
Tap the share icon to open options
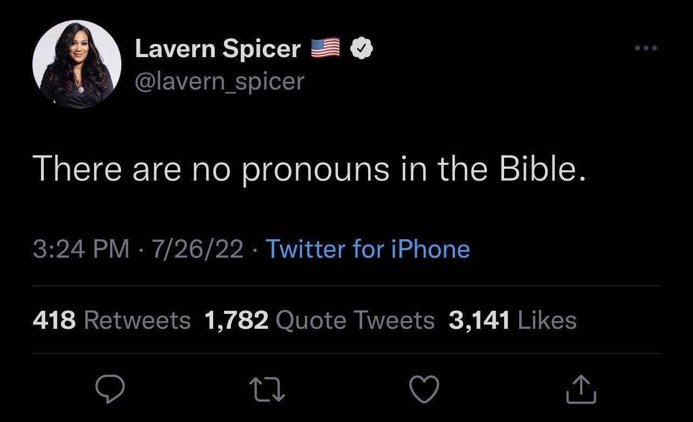(x=580, y=387)
